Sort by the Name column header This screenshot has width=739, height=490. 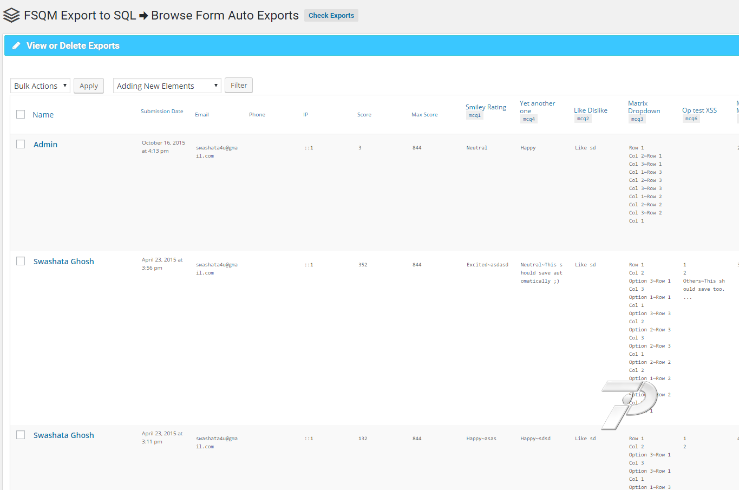tap(43, 115)
